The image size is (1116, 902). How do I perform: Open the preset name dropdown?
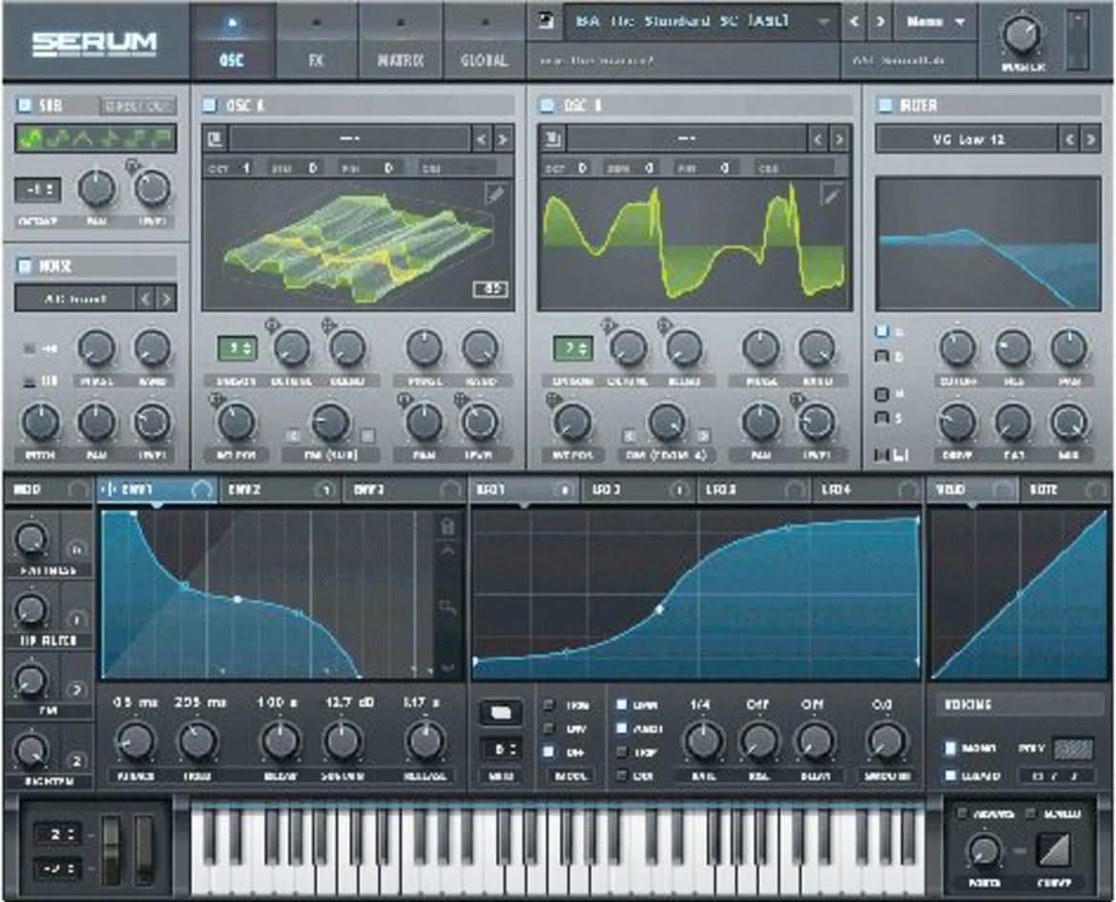pos(701,22)
